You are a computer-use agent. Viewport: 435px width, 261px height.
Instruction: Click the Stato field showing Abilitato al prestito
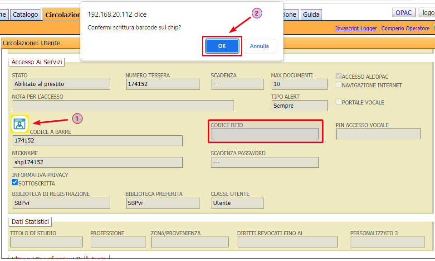[61, 84]
